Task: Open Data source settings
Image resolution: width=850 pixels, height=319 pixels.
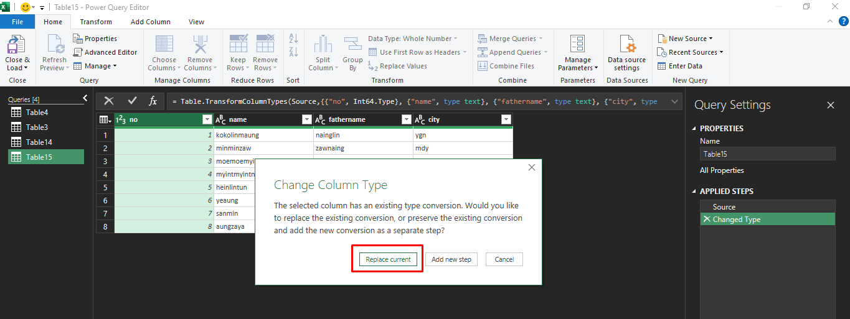Action: (626, 52)
